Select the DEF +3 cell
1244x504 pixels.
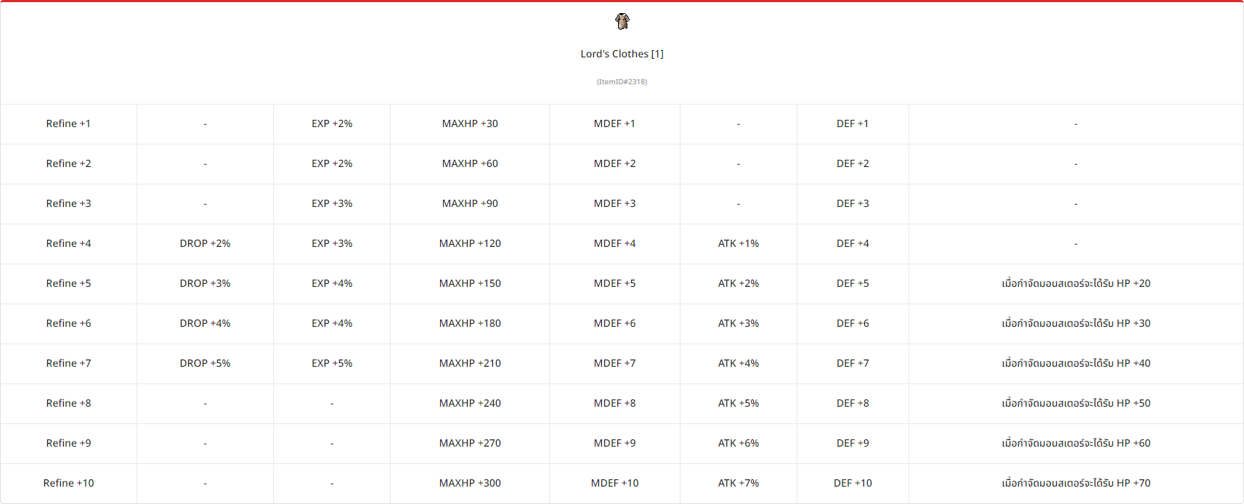tap(853, 203)
